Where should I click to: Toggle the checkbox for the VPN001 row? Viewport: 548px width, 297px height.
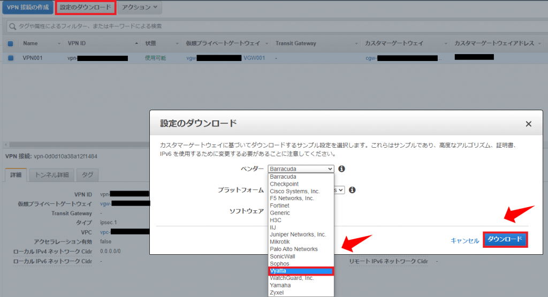pos(11,58)
